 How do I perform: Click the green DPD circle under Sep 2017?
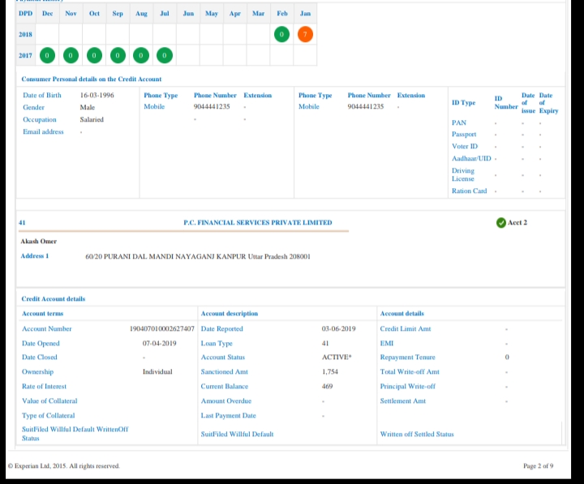point(118,55)
